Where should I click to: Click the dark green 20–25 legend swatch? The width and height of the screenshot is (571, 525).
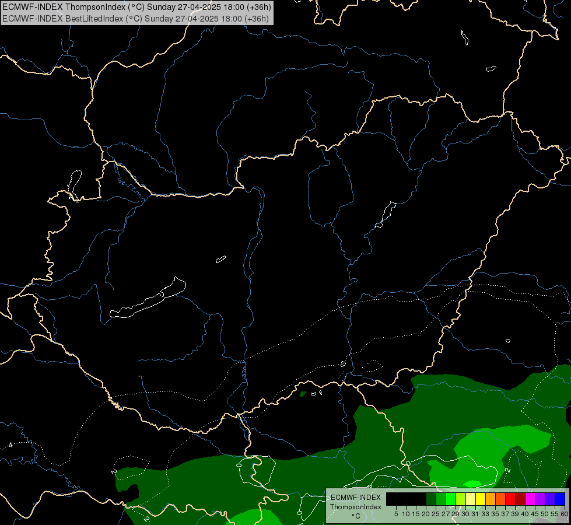coord(431,499)
